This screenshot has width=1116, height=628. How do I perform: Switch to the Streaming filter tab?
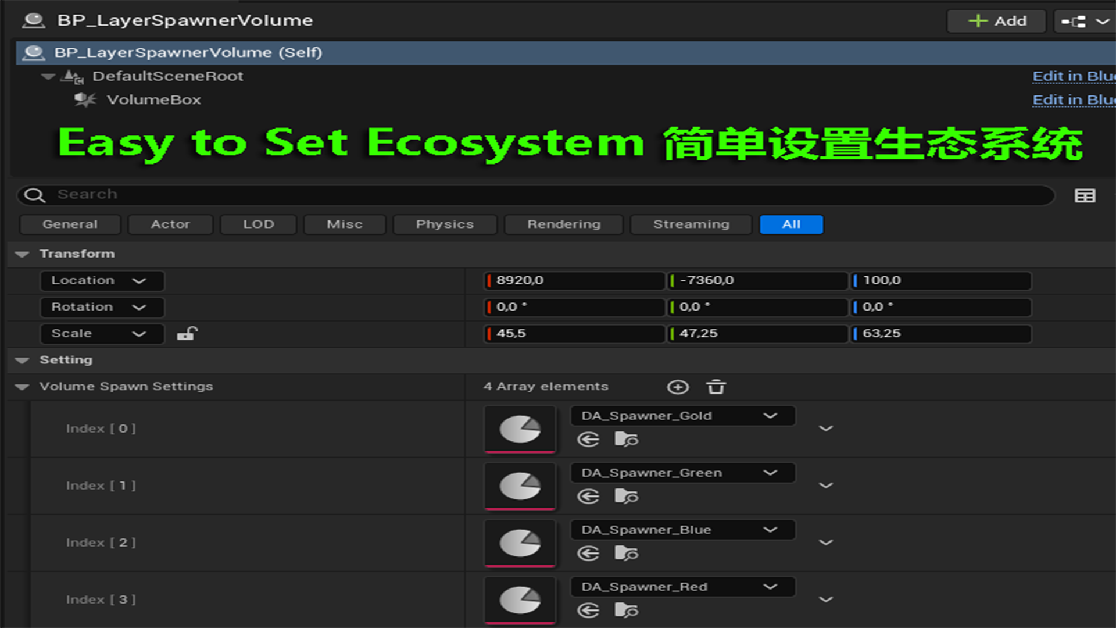click(x=691, y=224)
